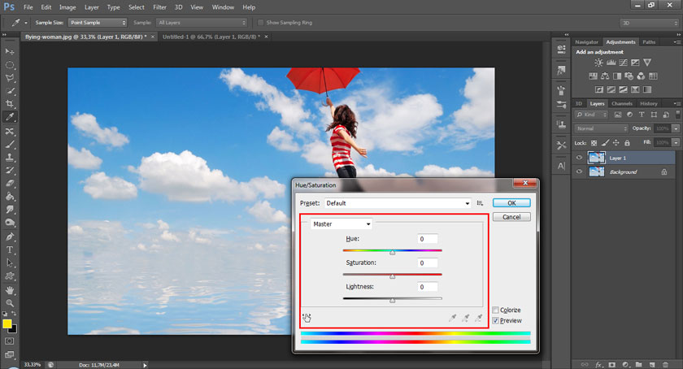Select the Move tool
The width and height of the screenshot is (683, 369).
[10, 51]
